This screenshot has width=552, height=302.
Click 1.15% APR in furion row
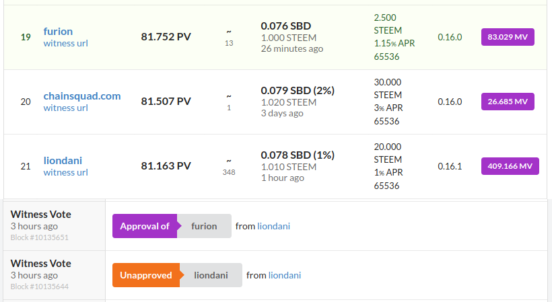click(x=394, y=43)
